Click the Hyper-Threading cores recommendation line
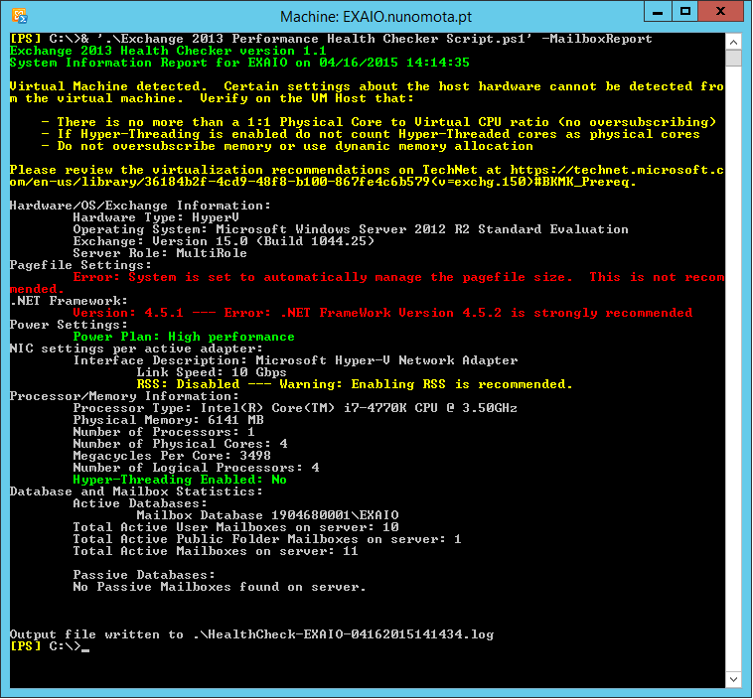 tap(371, 134)
